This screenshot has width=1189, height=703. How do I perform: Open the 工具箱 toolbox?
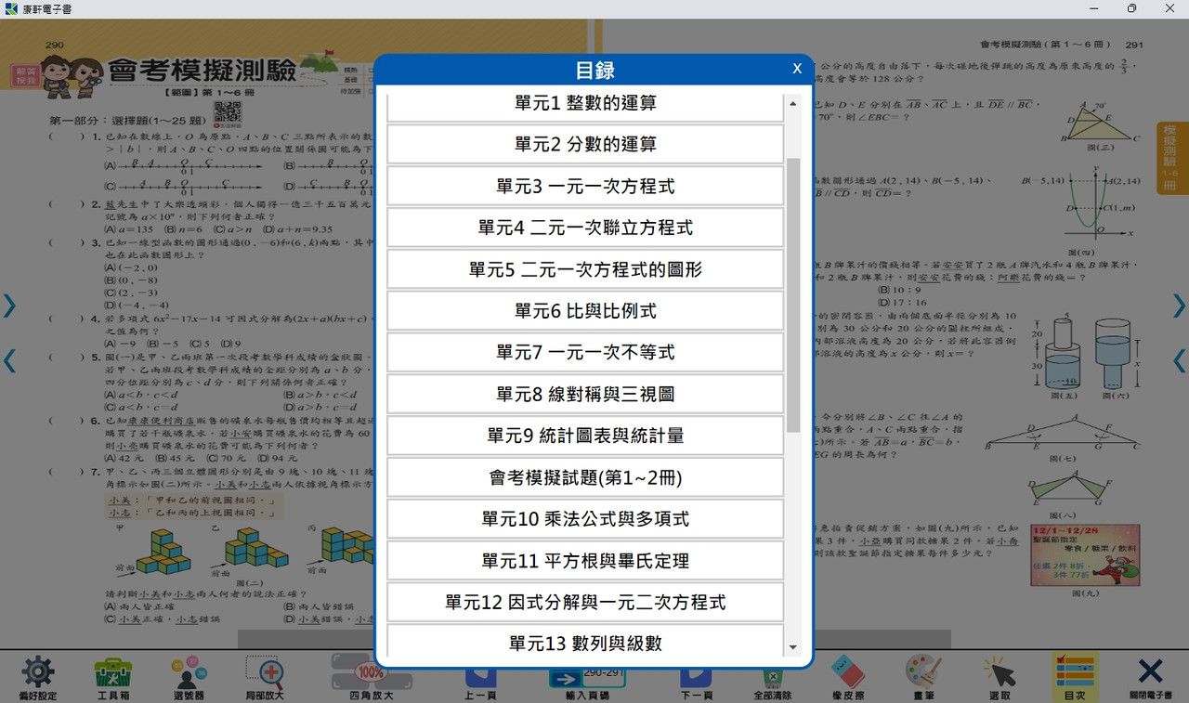(113, 674)
